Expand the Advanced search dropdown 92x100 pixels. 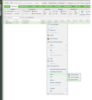[x=31, y=17]
